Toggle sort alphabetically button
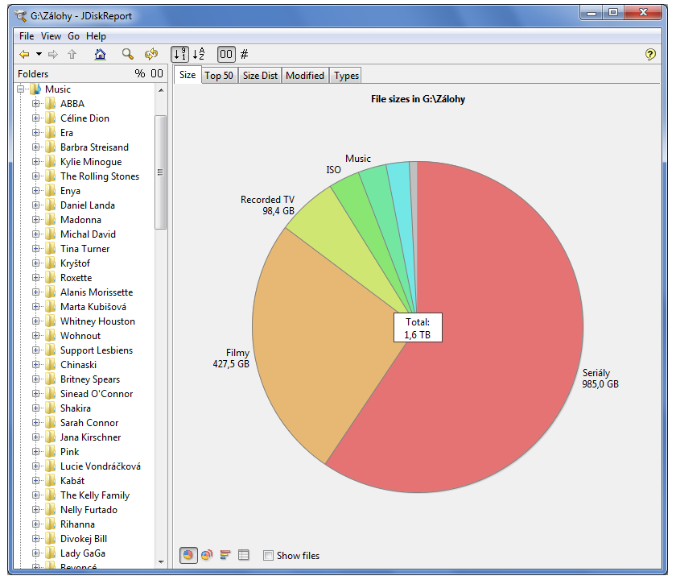 pyautogui.click(x=199, y=54)
